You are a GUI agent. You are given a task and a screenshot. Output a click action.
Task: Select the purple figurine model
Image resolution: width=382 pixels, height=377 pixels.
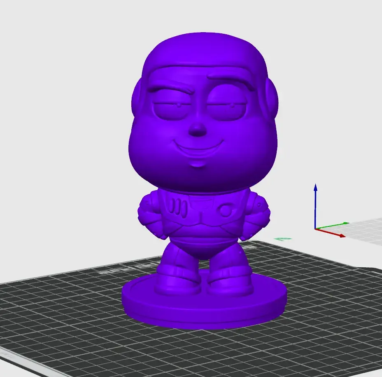pyautogui.click(x=203, y=181)
